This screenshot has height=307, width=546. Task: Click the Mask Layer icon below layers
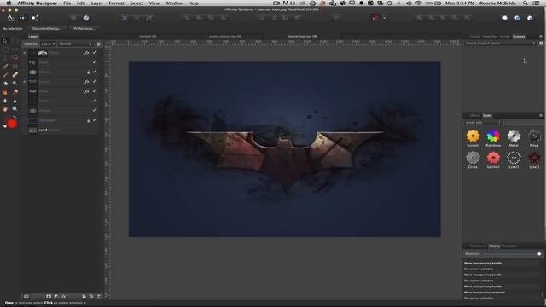click(49, 297)
